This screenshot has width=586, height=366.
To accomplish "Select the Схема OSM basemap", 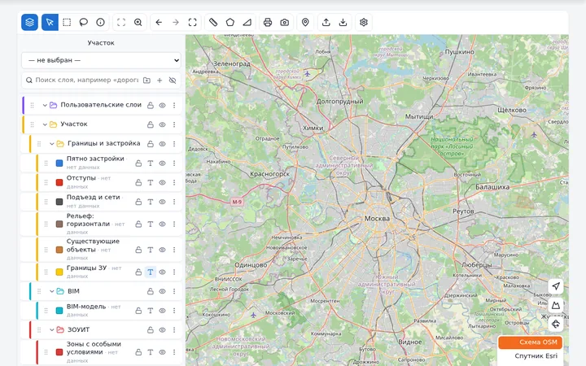I will tap(531, 342).
